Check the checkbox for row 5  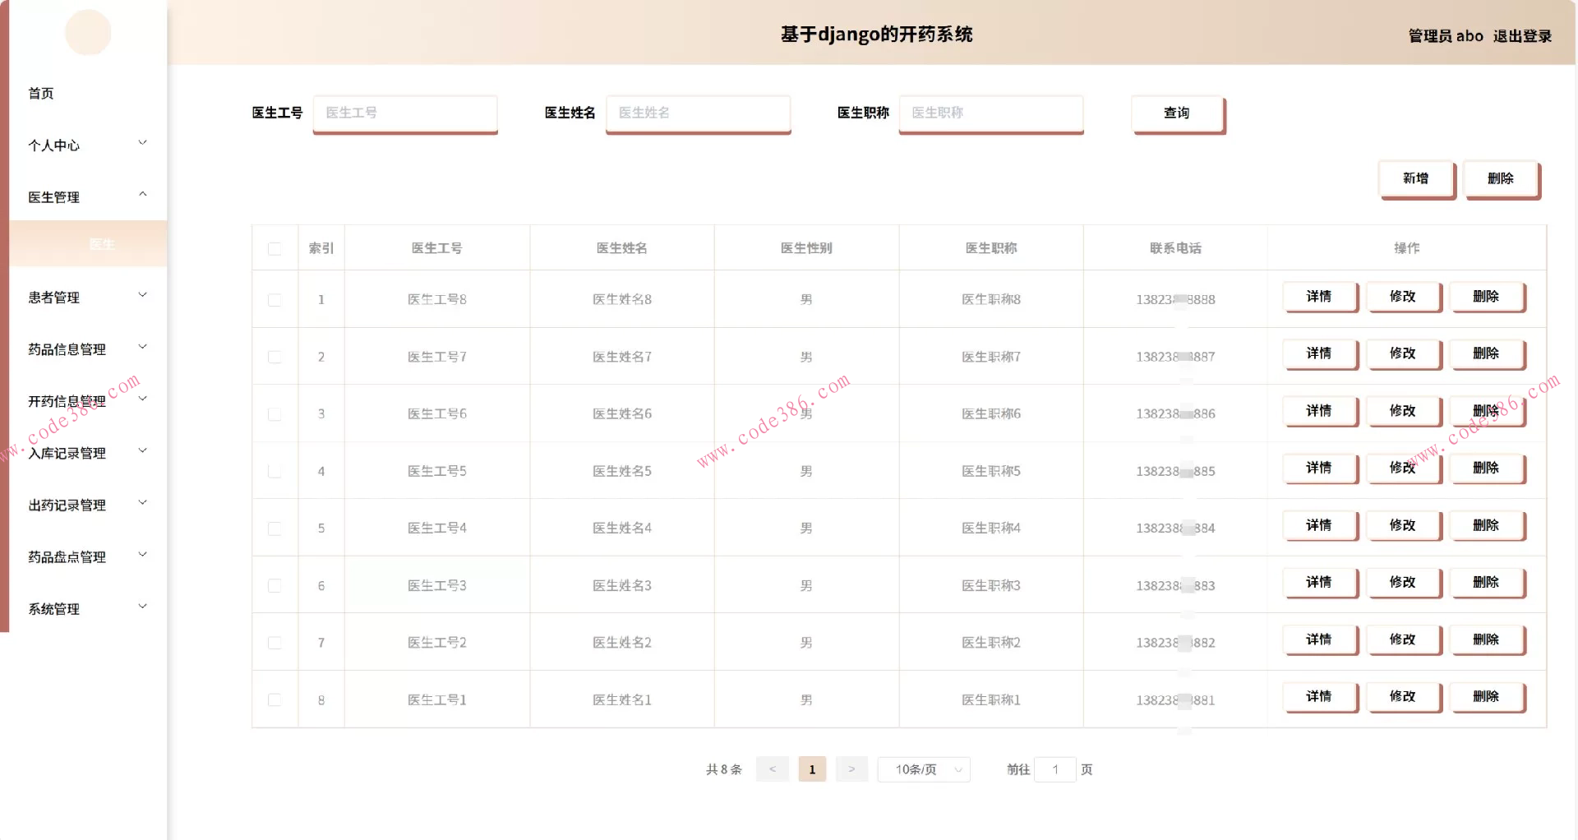pyautogui.click(x=275, y=528)
